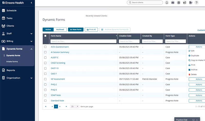Open notifications bell icon
This screenshot has width=205, height=121.
point(167,3)
